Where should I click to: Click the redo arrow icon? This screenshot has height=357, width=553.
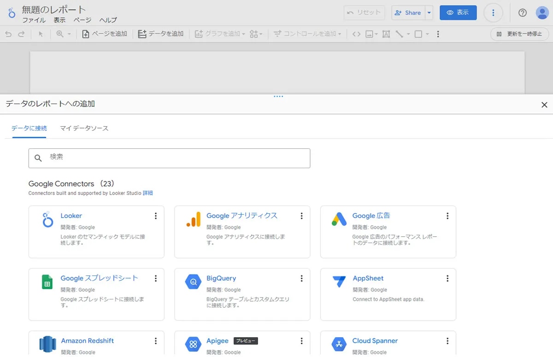21,34
